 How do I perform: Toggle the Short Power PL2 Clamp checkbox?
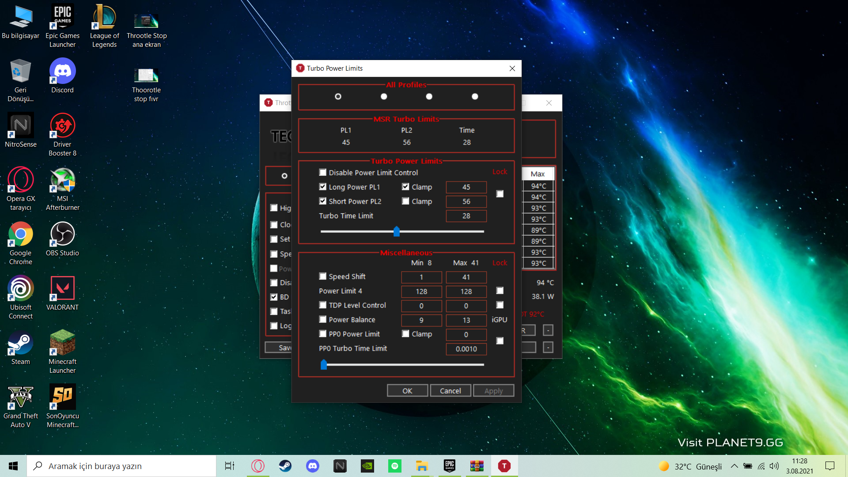pyautogui.click(x=405, y=201)
